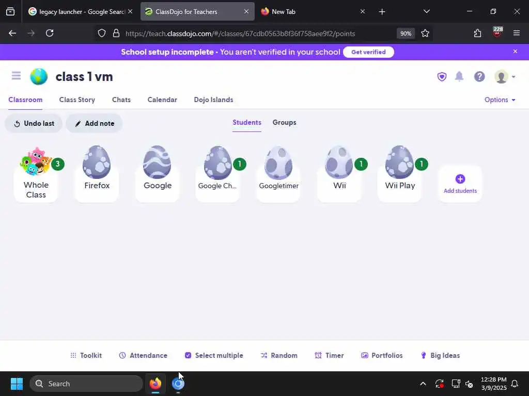Viewport: 529px width, 396px height.
Task: Open the purple shield heart icon
Action: coord(442,77)
